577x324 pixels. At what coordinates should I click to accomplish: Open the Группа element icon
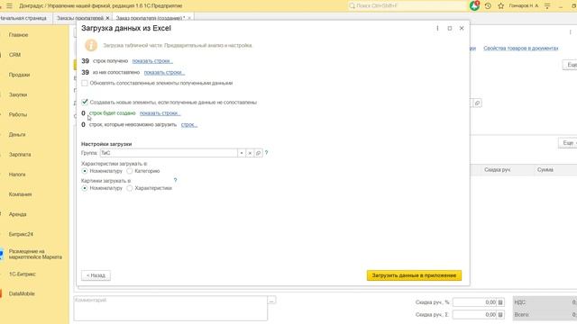coord(259,153)
